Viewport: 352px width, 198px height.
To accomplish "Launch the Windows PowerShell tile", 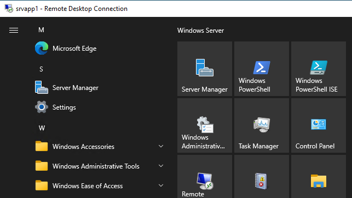I will pyautogui.click(x=262, y=69).
